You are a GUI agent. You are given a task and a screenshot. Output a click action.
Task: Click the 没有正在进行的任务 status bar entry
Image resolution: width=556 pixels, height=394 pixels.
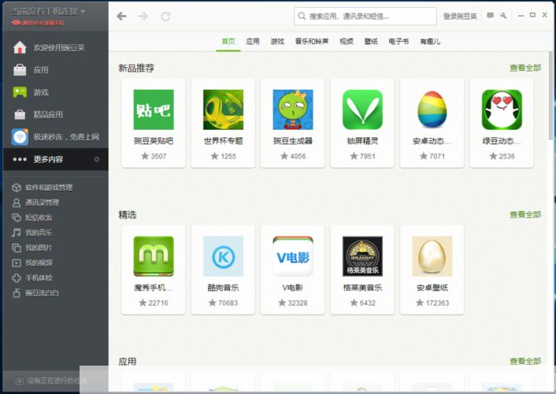pyautogui.click(x=51, y=381)
